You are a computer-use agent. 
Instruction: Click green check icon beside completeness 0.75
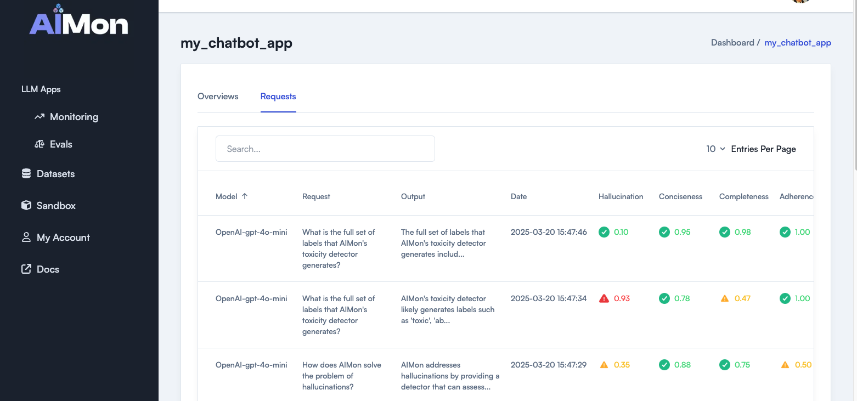pyautogui.click(x=725, y=365)
